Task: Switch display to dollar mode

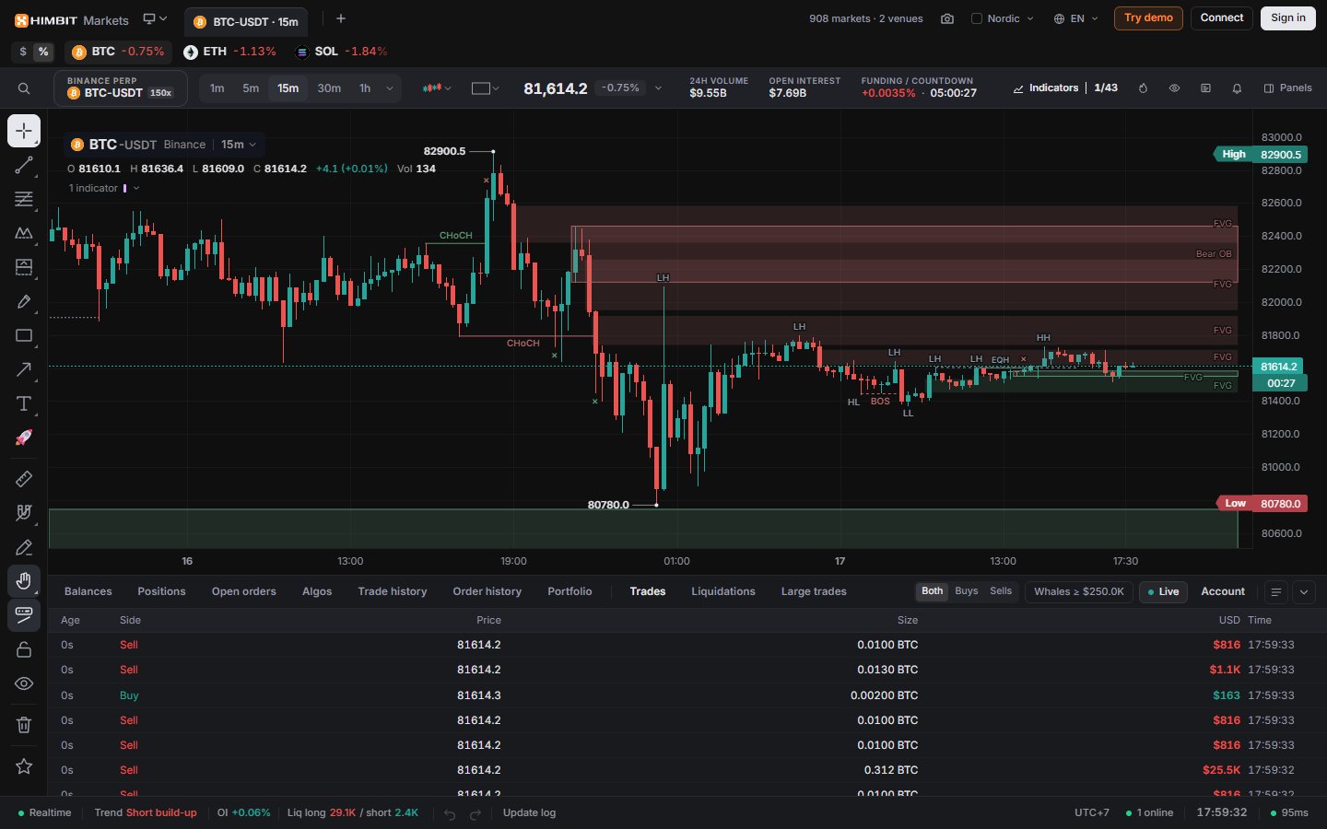Action: (23, 52)
